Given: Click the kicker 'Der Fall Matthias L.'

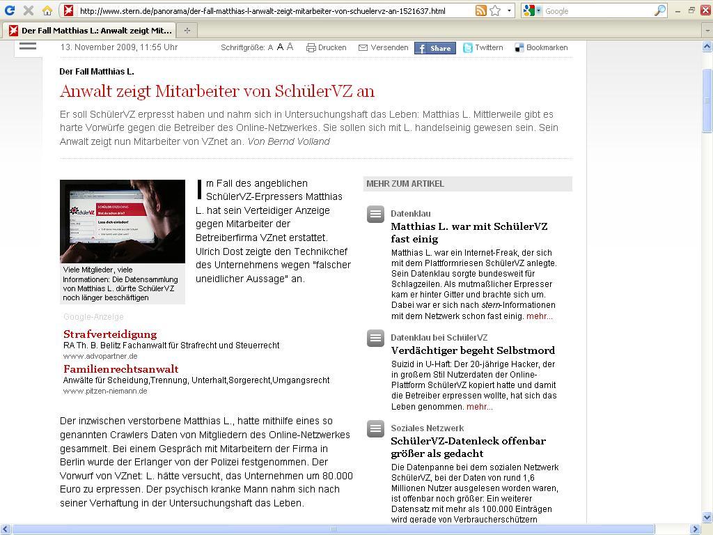Looking at the screenshot, I should tap(96, 72).
